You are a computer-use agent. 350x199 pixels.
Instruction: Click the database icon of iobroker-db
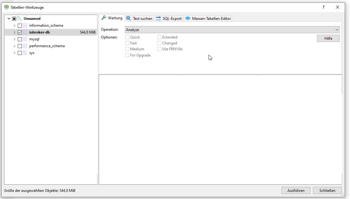pos(25,32)
